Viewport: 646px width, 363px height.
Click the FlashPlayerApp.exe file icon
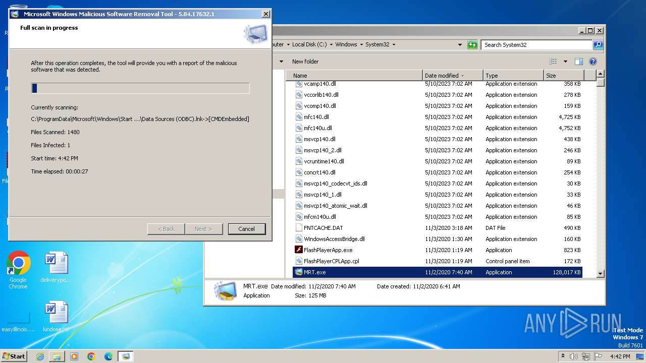point(299,250)
